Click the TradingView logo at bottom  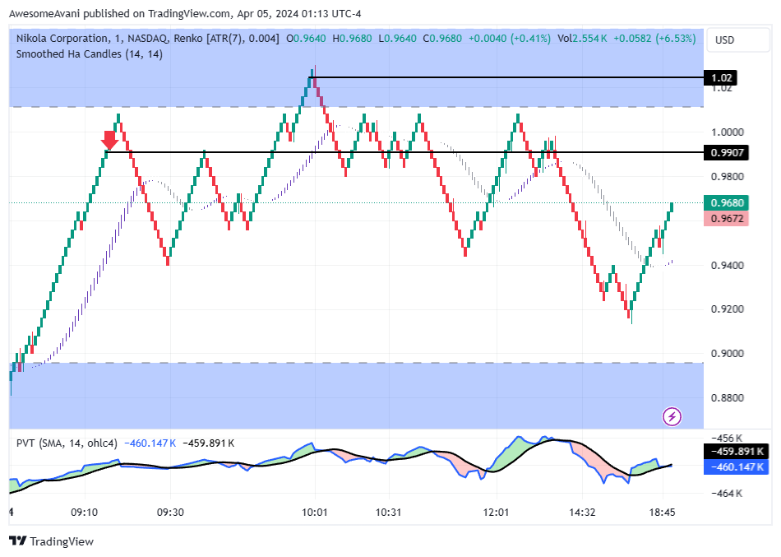pyautogui.click(x=51, y=541)
